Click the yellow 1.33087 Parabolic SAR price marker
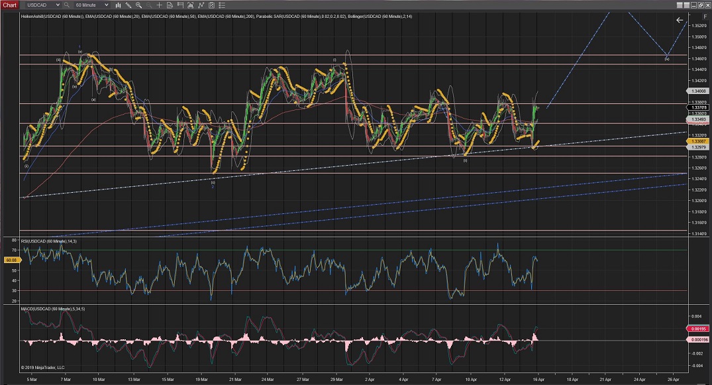This screenshot has height=385, width=712. 698,141
